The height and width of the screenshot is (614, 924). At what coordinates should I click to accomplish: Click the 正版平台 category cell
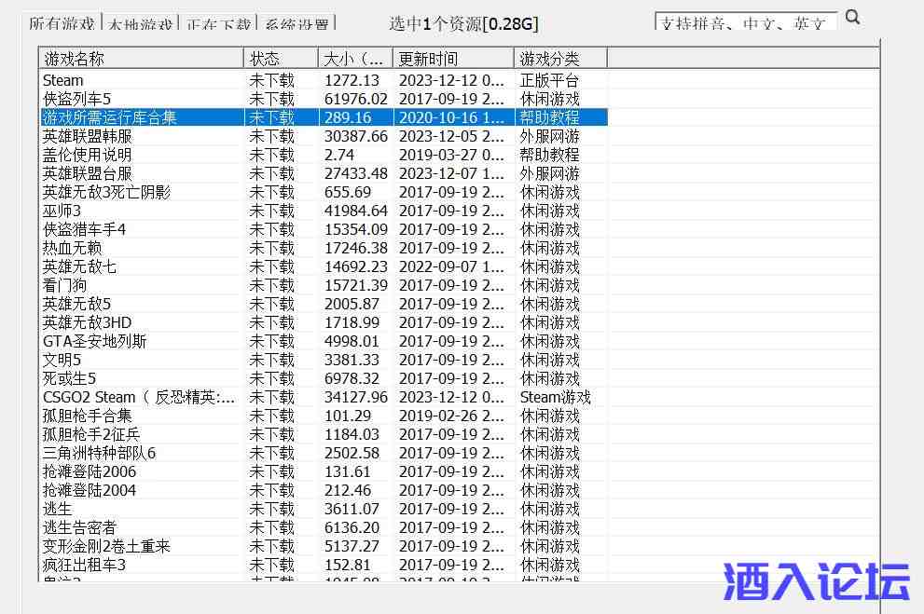tap(549, 80)
